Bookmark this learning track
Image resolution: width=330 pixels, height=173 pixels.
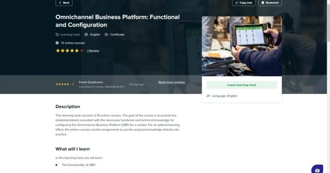click(270, 2)
